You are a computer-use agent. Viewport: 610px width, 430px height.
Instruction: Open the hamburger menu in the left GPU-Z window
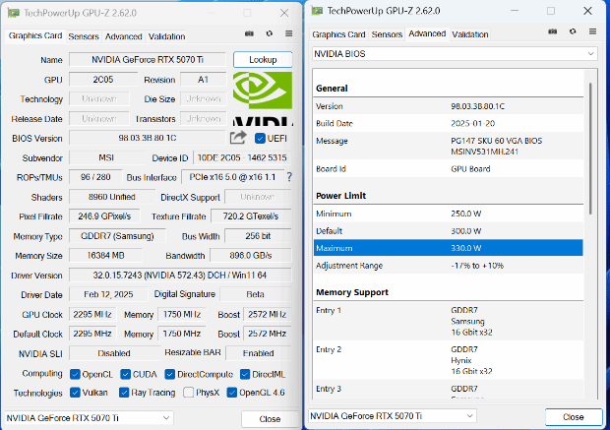(288, 33)
